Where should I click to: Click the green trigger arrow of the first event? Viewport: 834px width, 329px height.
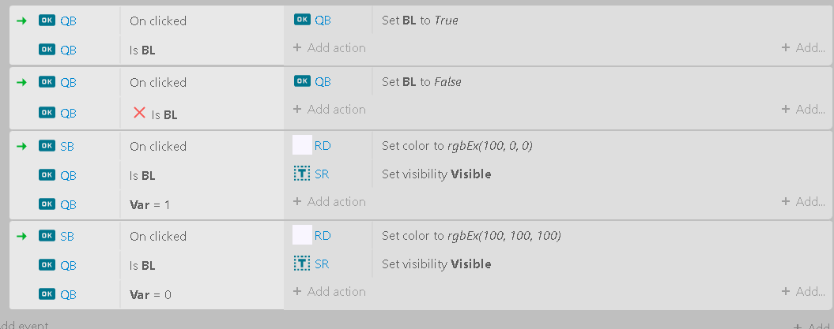point(21,21)
